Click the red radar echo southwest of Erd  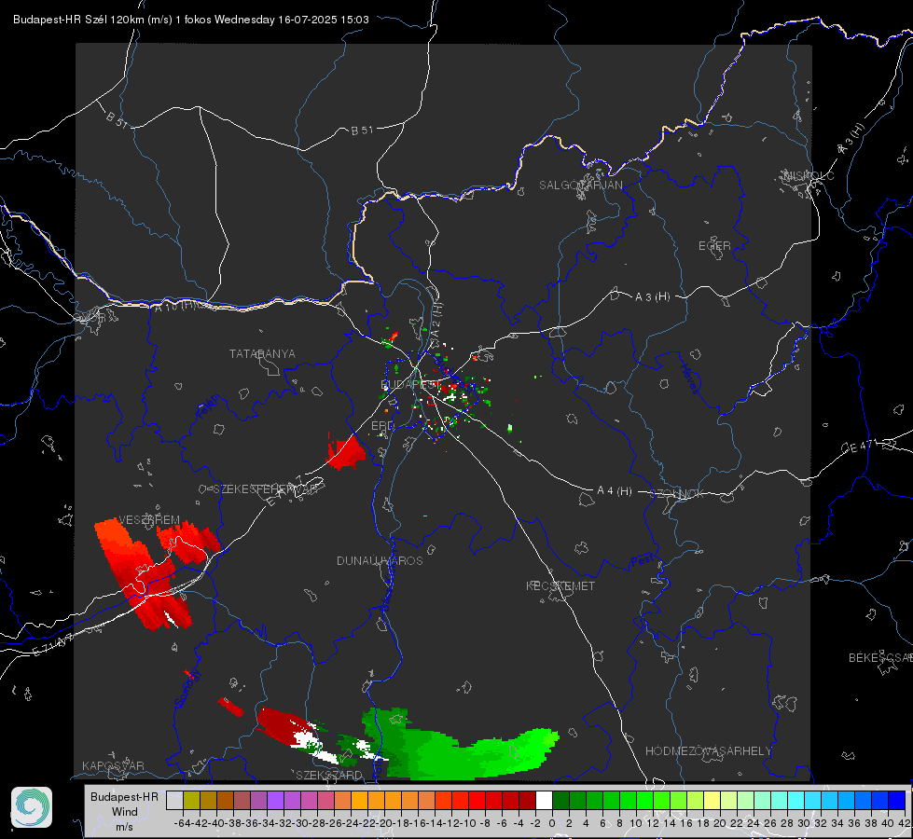[346, 452]
